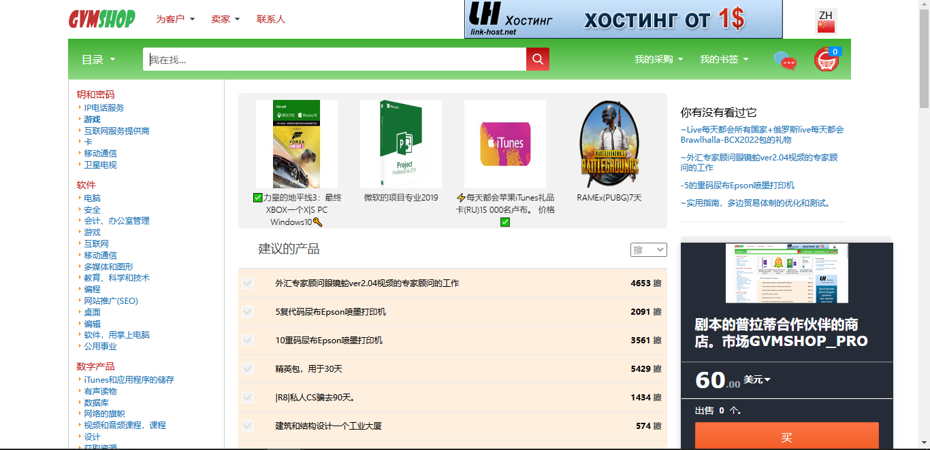Expand the 我的采购 dropdown
This screenshot has width=930, height=450.
tap(658, 59)
